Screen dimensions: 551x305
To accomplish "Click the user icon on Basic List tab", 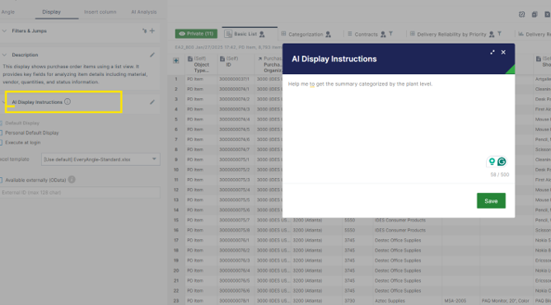I will click(x=262, y=34).
